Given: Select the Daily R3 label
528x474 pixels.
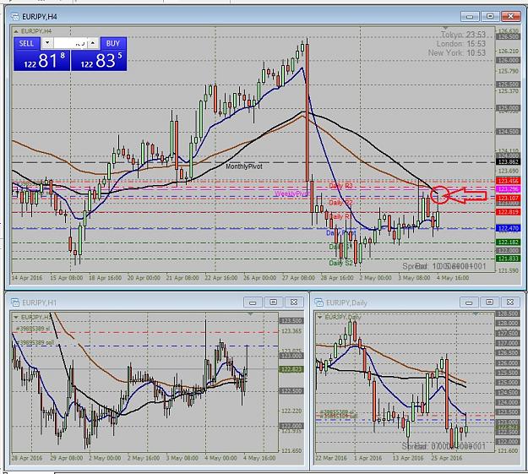Looking at the screenshot, I should pyautogui.click(x=340, y=186).
